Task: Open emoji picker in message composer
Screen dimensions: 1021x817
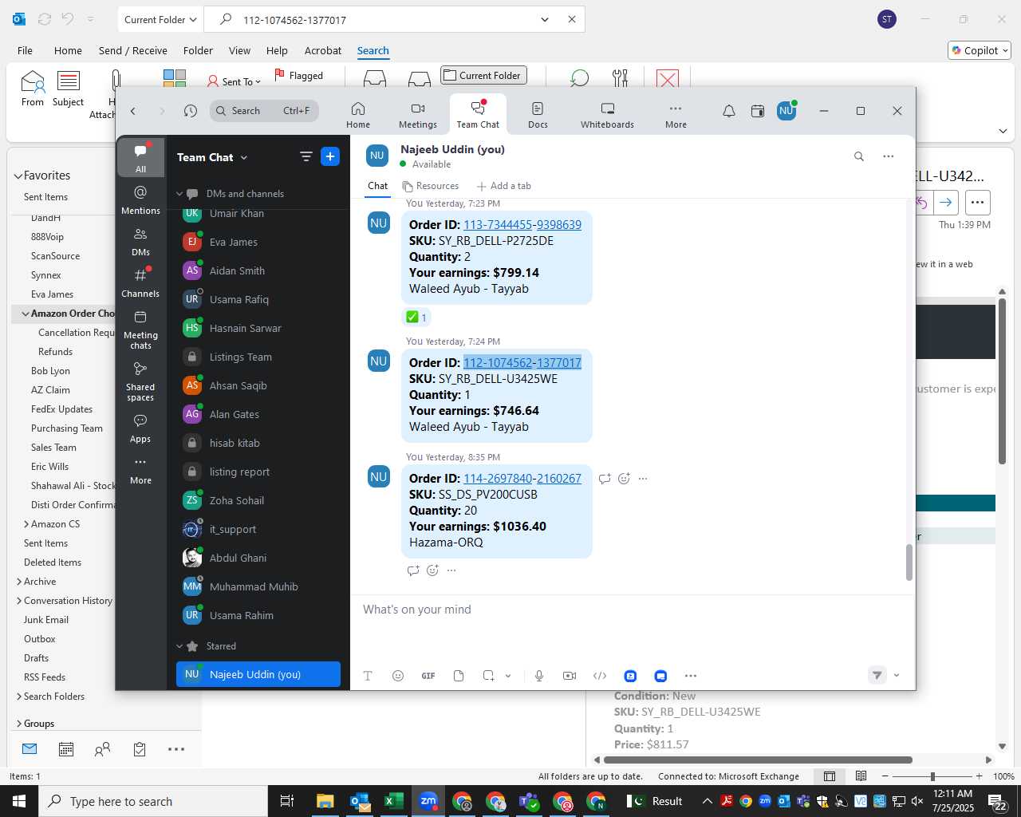Action: pos(398,676)
